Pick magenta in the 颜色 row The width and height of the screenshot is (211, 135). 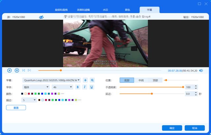coord(52,94)
